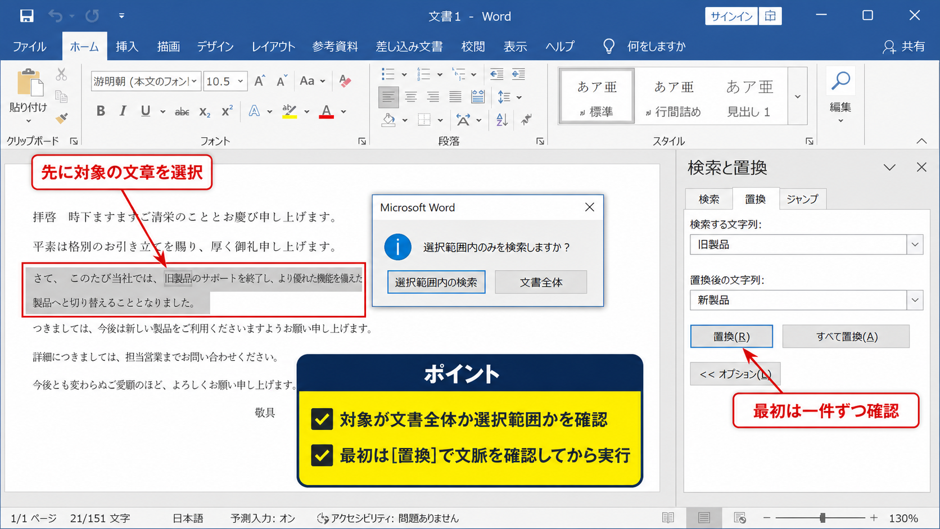
Task: Open ribbon display options icon
Action: coord(770,16)
